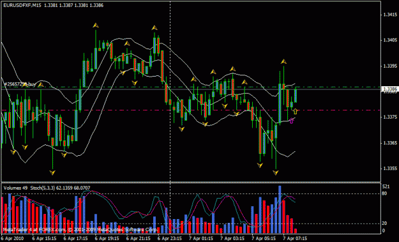Click the 80 level on stochastic scale
Viewport: 399px width, 242px height.
[x=384, y=193]
